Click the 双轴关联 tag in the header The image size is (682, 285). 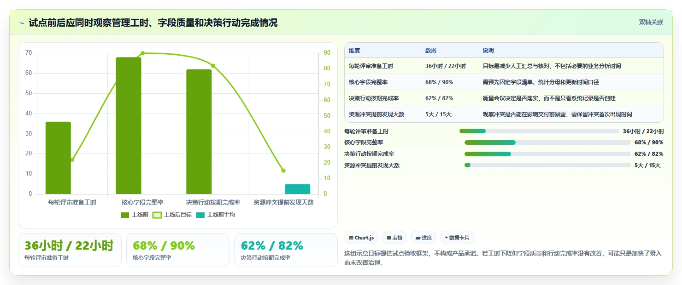(651, 23)
